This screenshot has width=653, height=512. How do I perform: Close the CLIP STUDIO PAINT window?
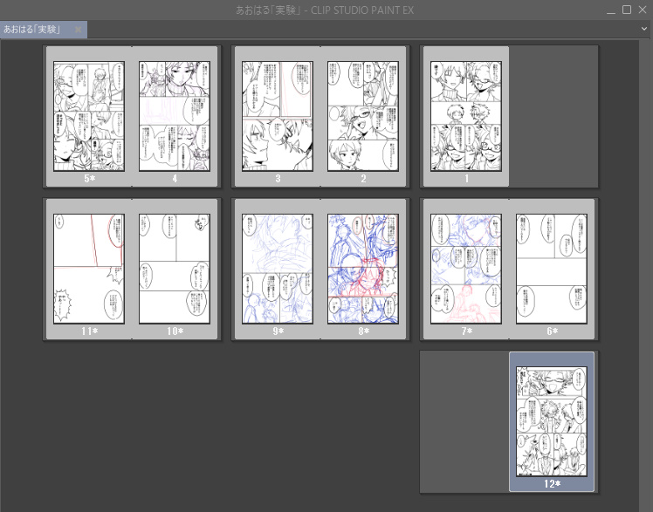click(x=643, y=10)
